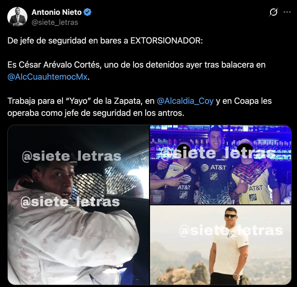Click the tweet's last line about antros

click(96, 113)
